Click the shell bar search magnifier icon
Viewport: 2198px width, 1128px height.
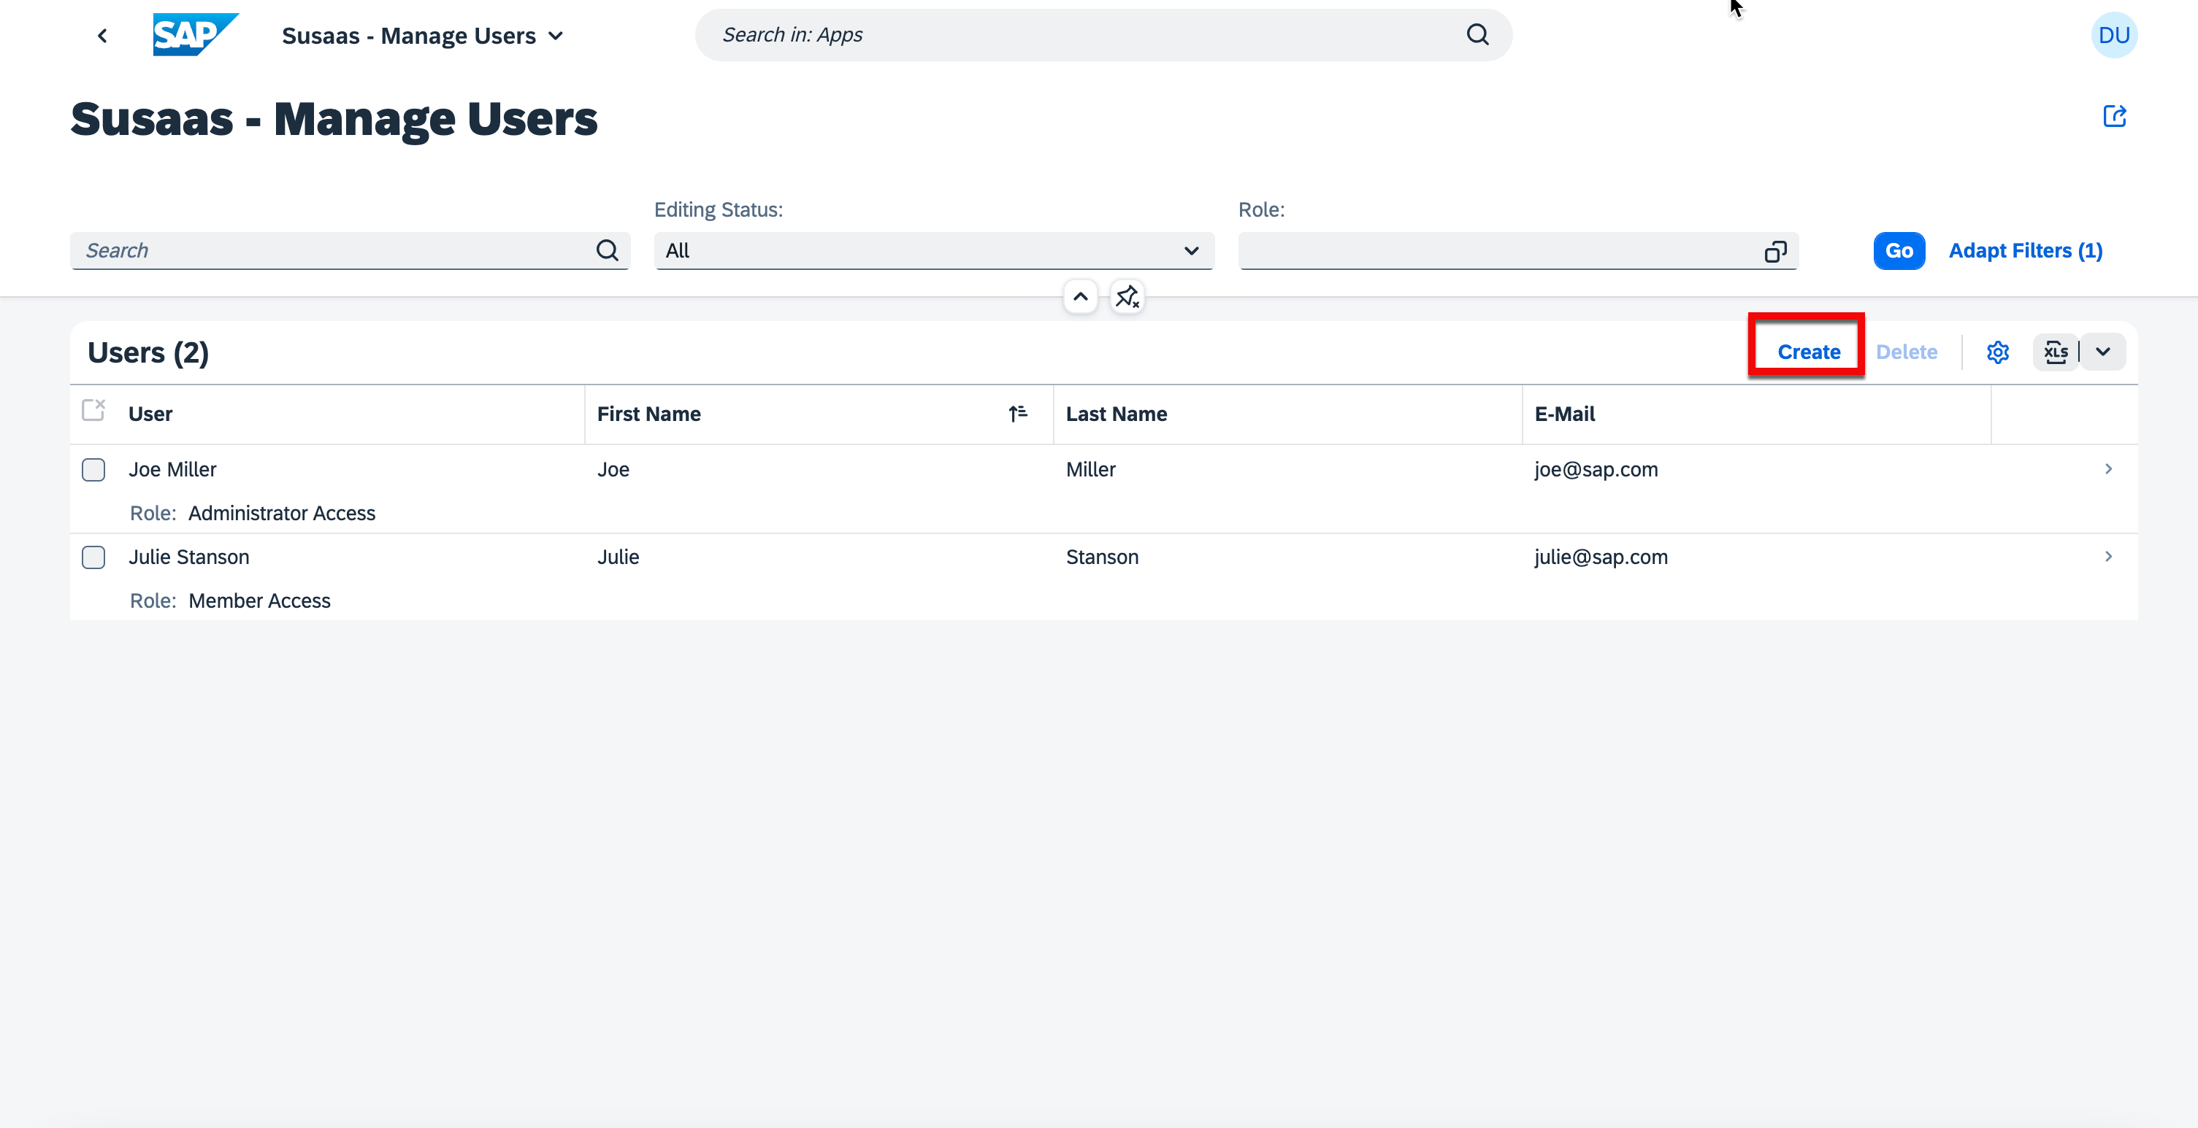point(1478,35)
